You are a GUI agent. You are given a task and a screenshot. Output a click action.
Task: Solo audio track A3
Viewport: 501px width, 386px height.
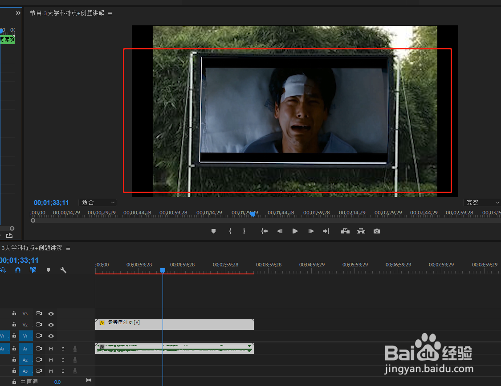(63, 371)
